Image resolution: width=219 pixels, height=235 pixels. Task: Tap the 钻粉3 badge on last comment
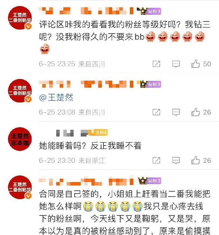[x=154, y=181]
